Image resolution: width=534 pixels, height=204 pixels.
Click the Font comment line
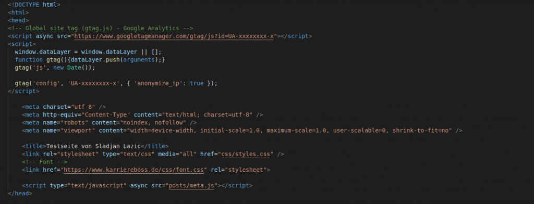[x=44, y=162]
